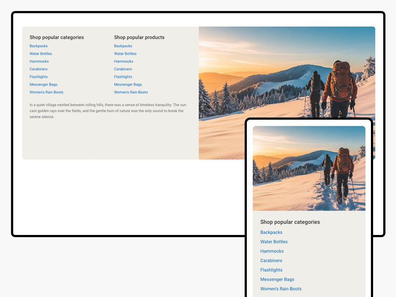Viewport: 396px width, 297px height.
Task: Click Water Bottles under Shop popular products
Action: (125, 54)
